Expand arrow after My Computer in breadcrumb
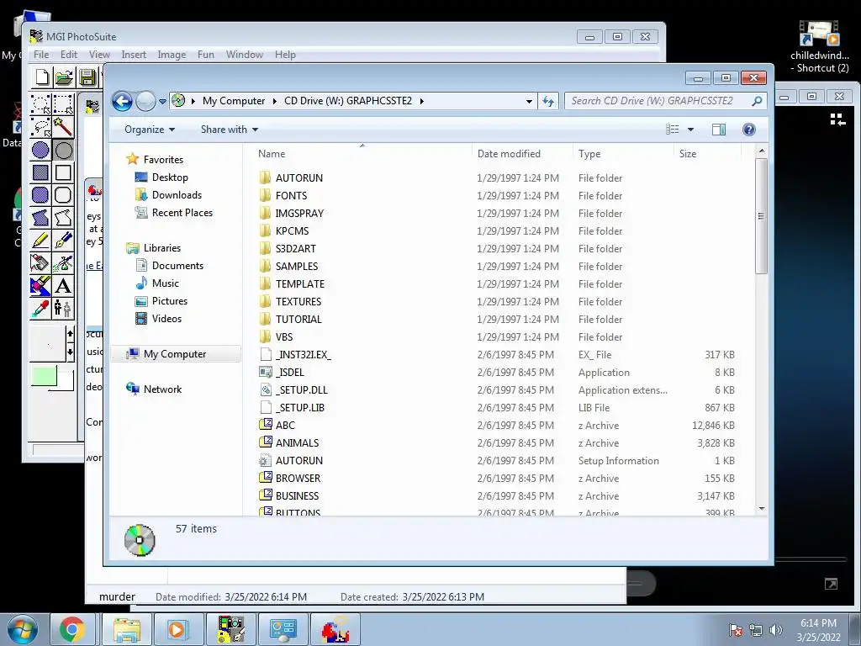861x646 pixels. coord(274,101)
